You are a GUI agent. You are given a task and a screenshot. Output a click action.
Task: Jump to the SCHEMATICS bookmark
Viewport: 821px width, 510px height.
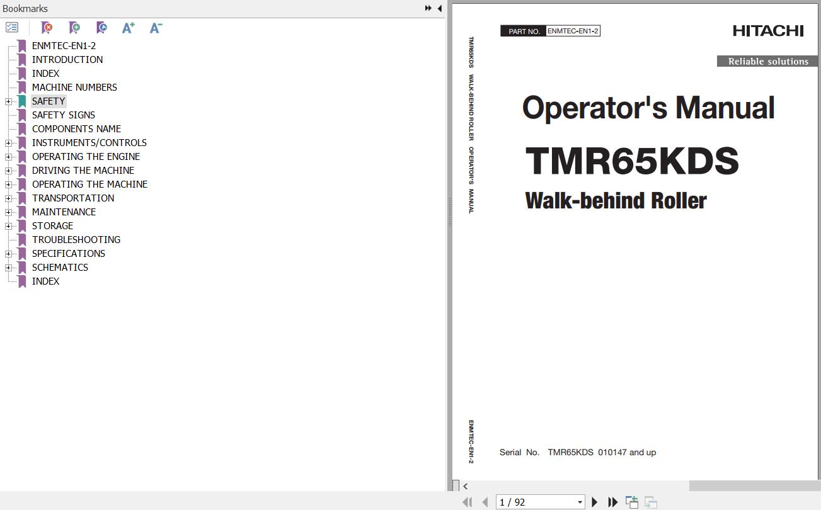click(60, 268)
